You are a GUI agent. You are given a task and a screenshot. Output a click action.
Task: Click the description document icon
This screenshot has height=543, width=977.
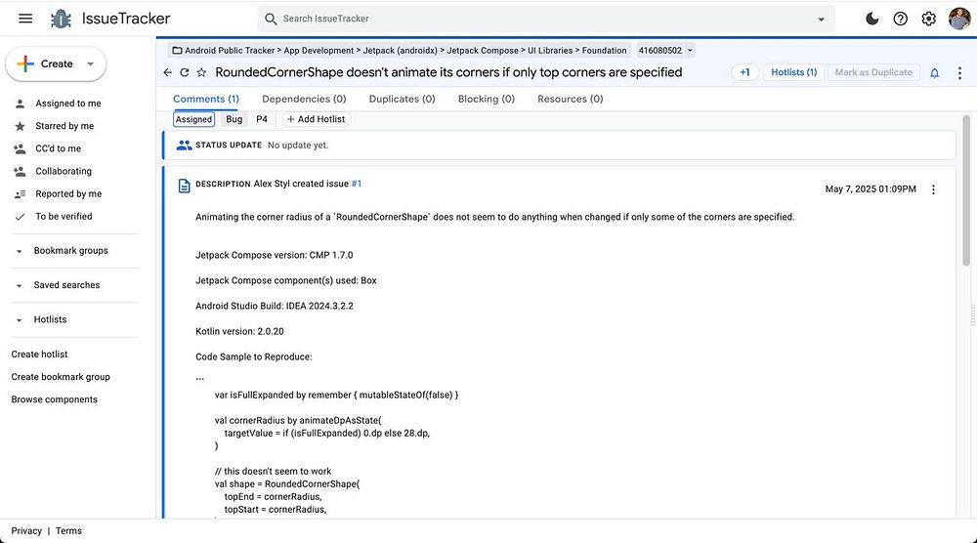184,186
